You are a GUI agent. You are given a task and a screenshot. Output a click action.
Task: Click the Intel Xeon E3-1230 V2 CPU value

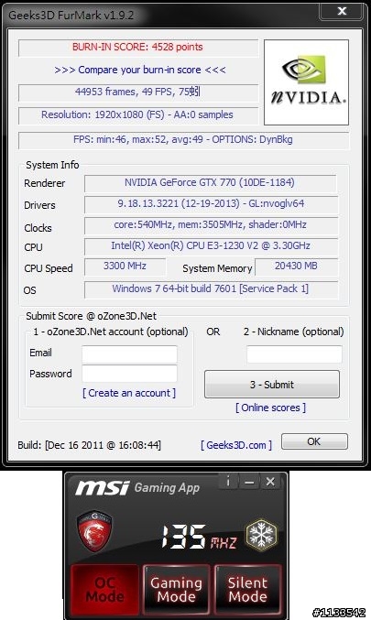211,245
